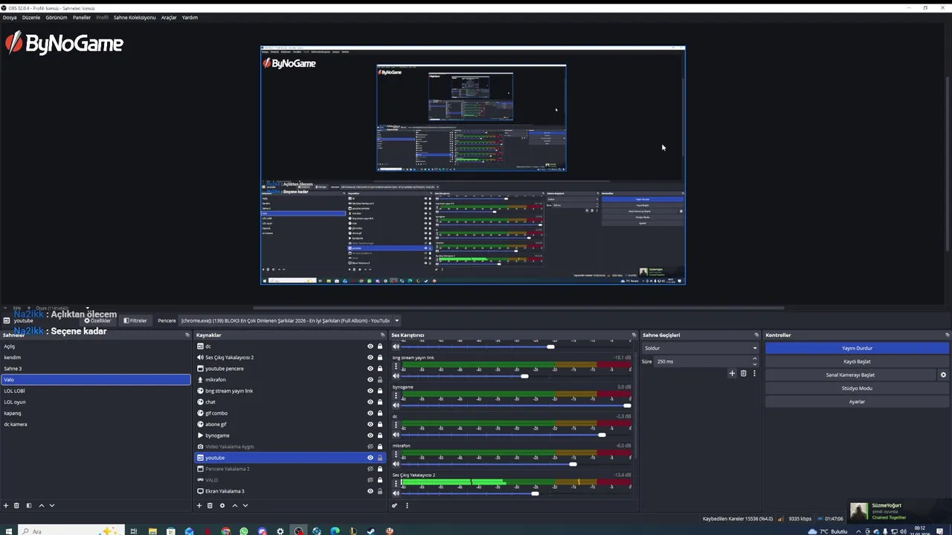Viewport: 952px width, 535px height.
Task: Open source properties gear in Kaynaklar toolbar
Action: (222, 505)
